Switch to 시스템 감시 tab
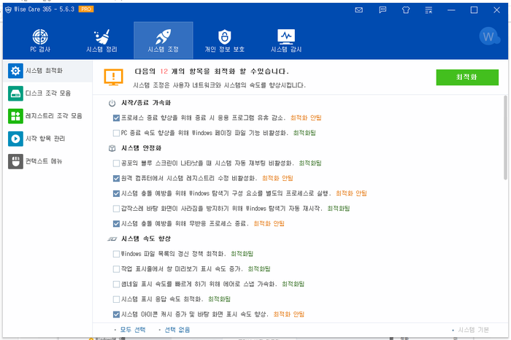 click(x=286, y=41)
